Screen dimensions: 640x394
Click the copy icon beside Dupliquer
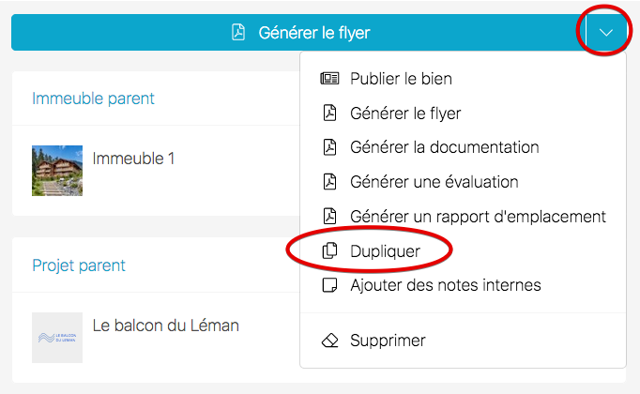click(x=328, y=251)
